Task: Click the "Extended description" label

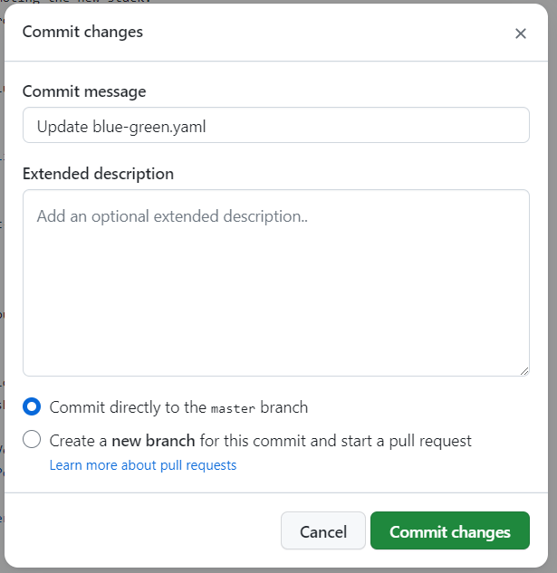Action: [x=98, y=173]
